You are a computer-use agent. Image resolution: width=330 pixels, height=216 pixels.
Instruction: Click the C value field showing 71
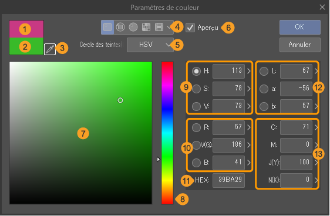(x=296, y=127)
